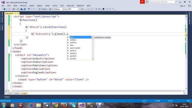The width and height of the screenshot is (192, 108).
Task: Click the Save icon in toolbar
Action: click(x=21, y=9)
